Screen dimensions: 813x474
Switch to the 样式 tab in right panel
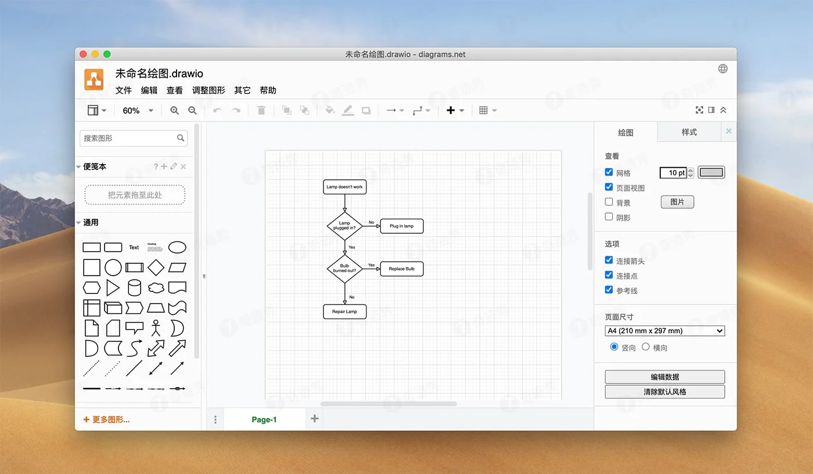tap(689, 132)
